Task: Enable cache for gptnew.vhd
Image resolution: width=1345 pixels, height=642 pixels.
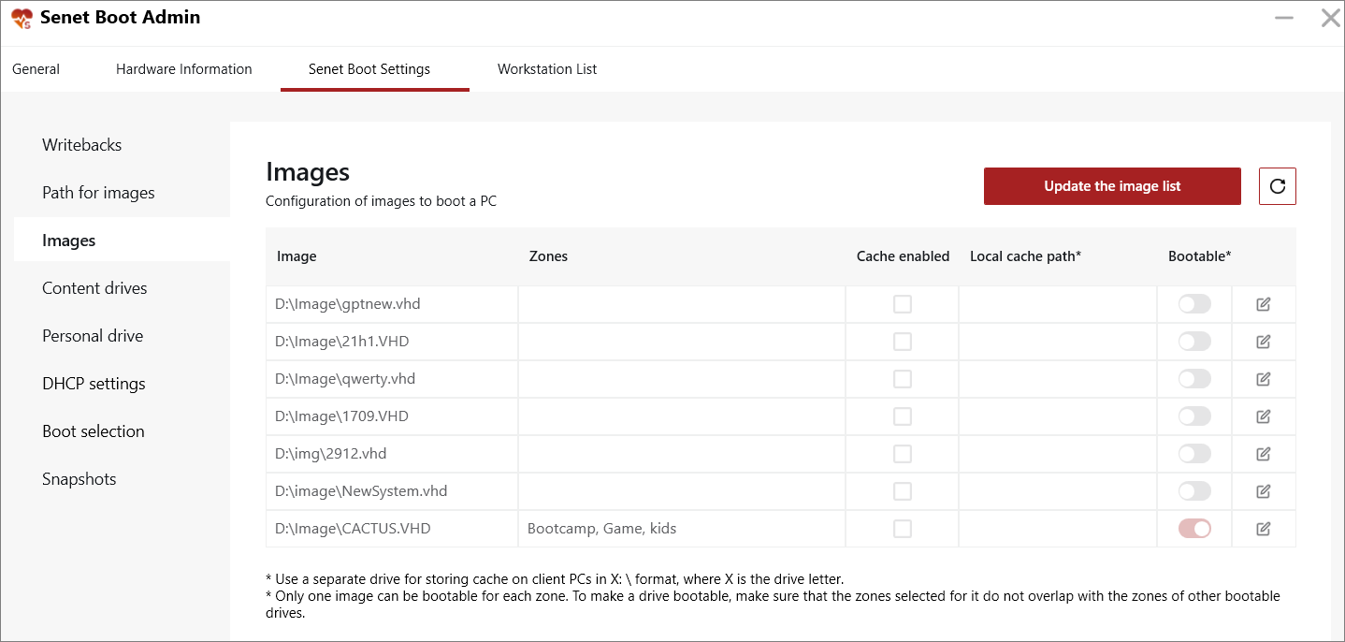Action: pos(903,304)
